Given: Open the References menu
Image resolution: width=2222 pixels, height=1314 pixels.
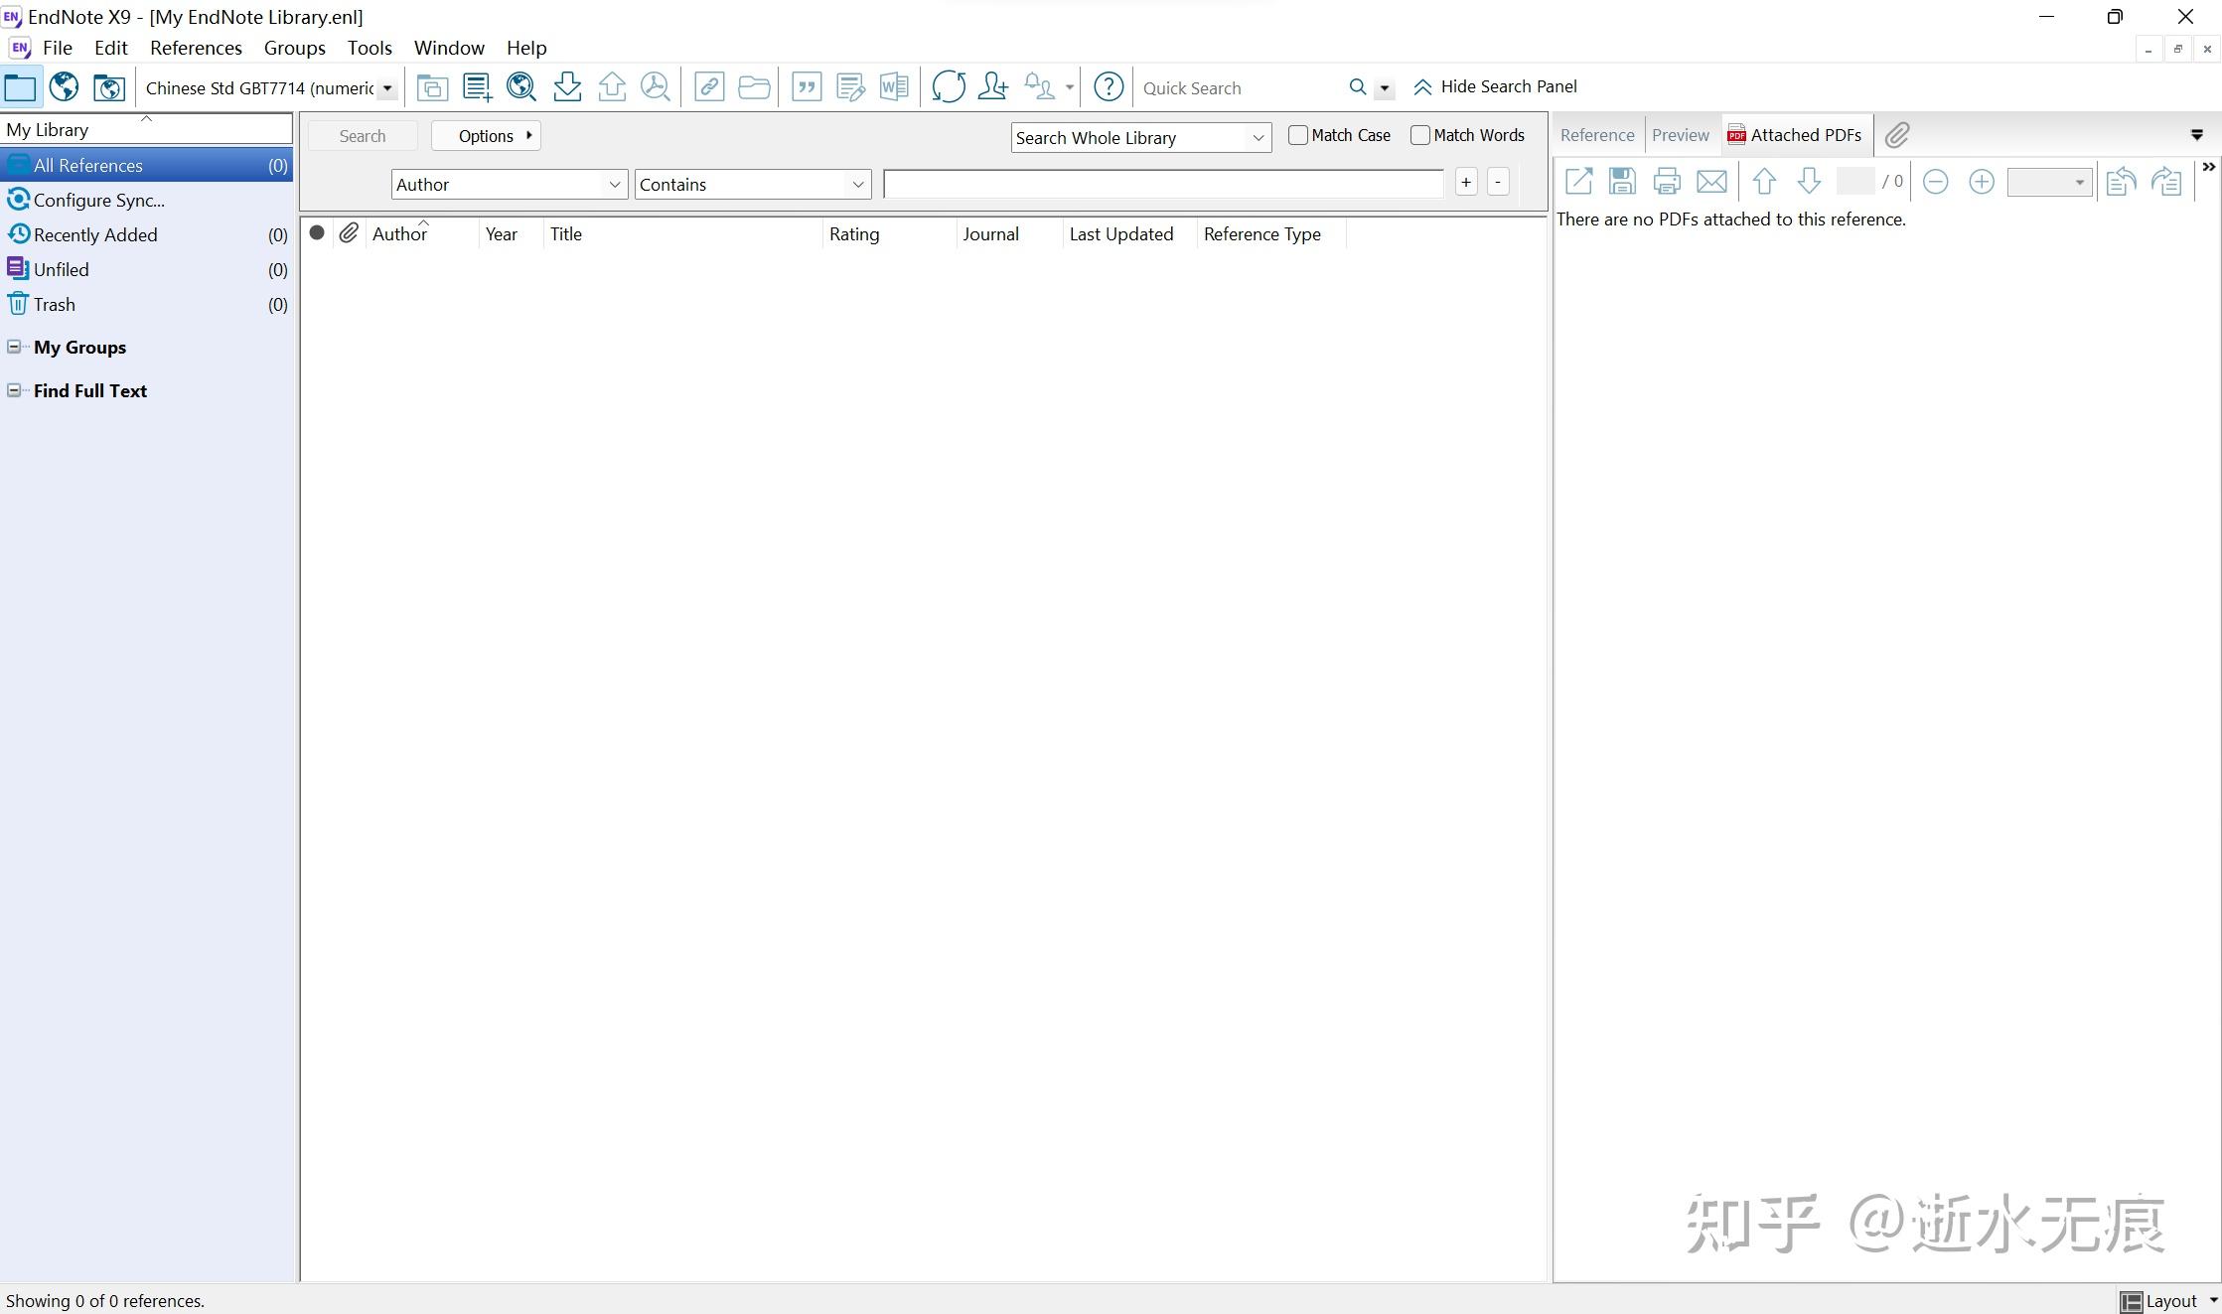Looking at the screenshot, I should pyautogui.click(x=196, y=48).
